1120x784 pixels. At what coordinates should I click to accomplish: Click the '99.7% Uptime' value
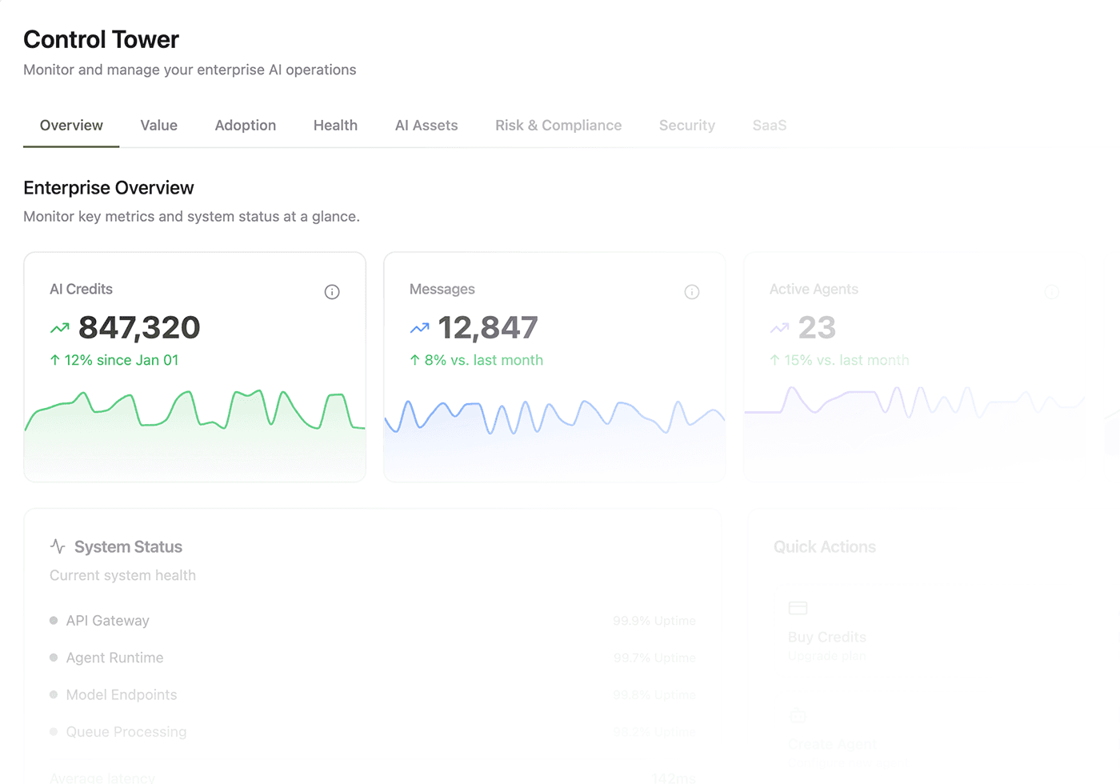654,658
